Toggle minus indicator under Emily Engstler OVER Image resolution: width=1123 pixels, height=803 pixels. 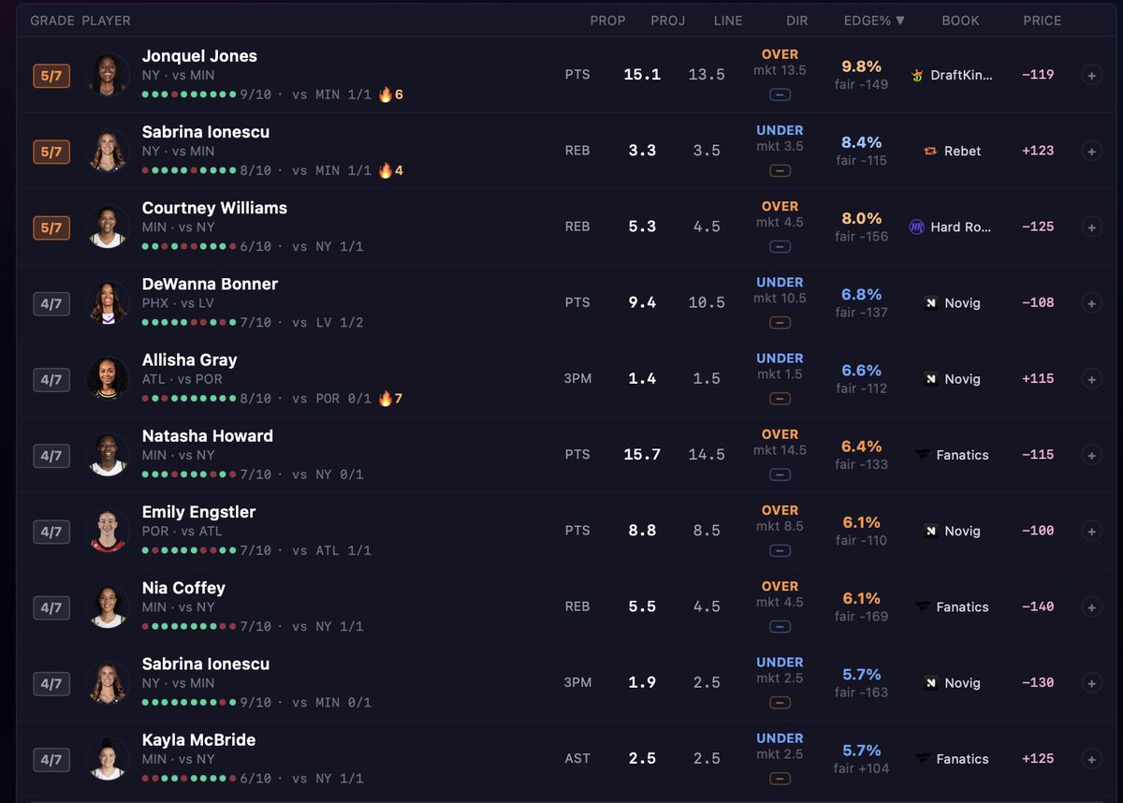[780, 550]
